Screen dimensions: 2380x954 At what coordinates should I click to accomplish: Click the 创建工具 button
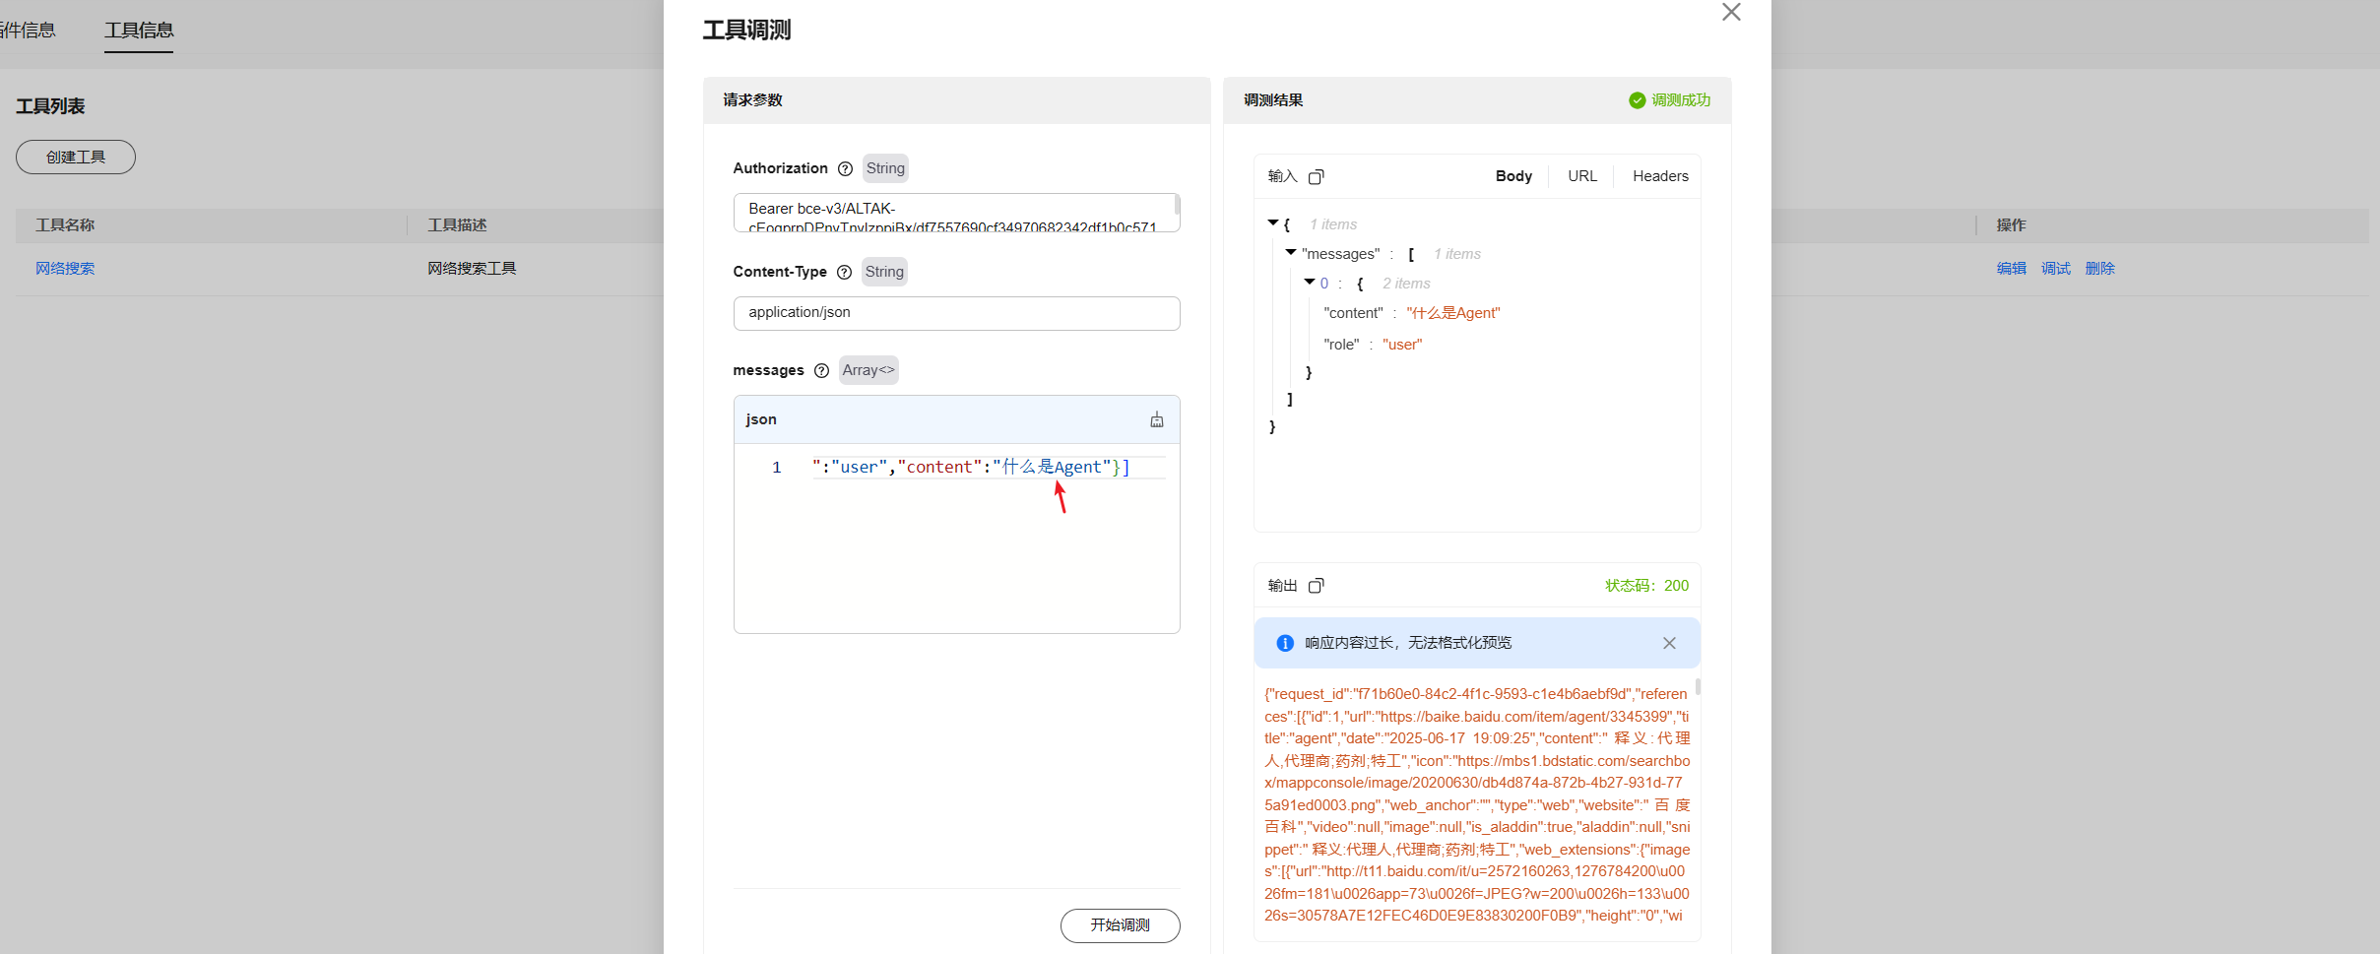click(76, 158)
